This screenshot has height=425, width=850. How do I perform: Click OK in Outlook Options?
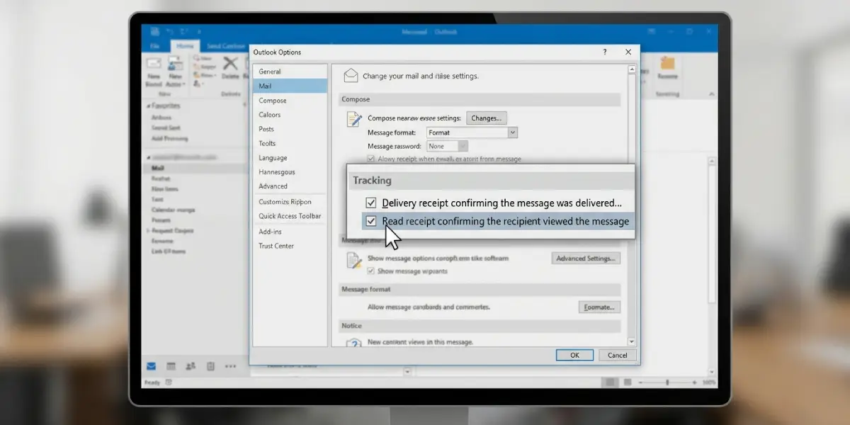(x=575, y=356)
